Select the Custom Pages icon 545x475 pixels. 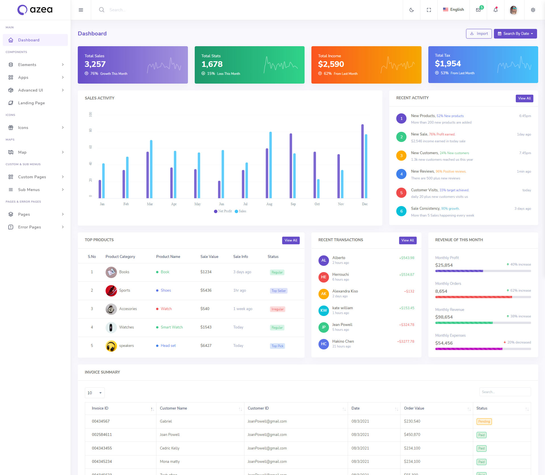point(11,177)
